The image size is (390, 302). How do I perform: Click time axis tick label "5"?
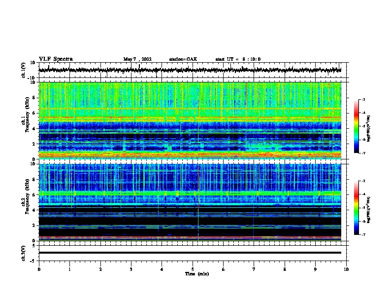pos(193,269)
